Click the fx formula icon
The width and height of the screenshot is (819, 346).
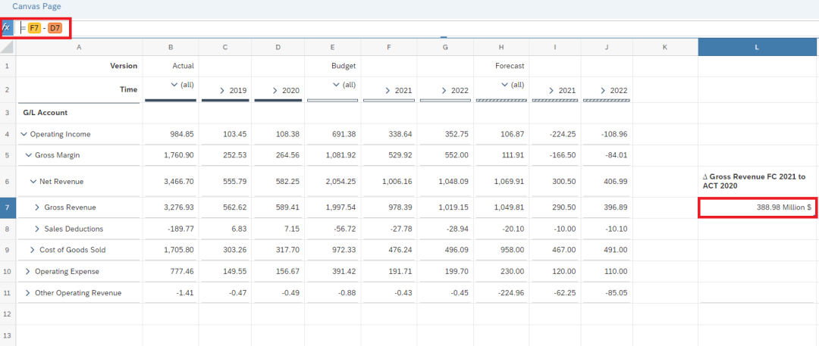pyautogui.click(x=6, y=28)
